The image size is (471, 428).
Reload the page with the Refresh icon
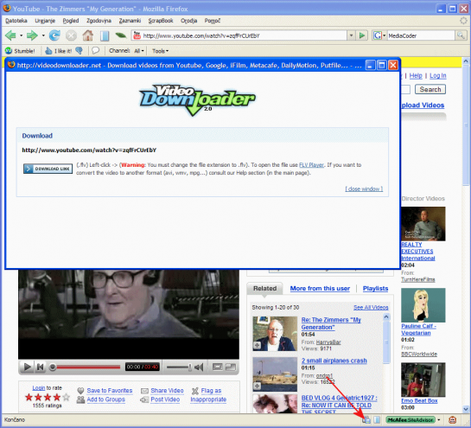click(x=54, y=35)
